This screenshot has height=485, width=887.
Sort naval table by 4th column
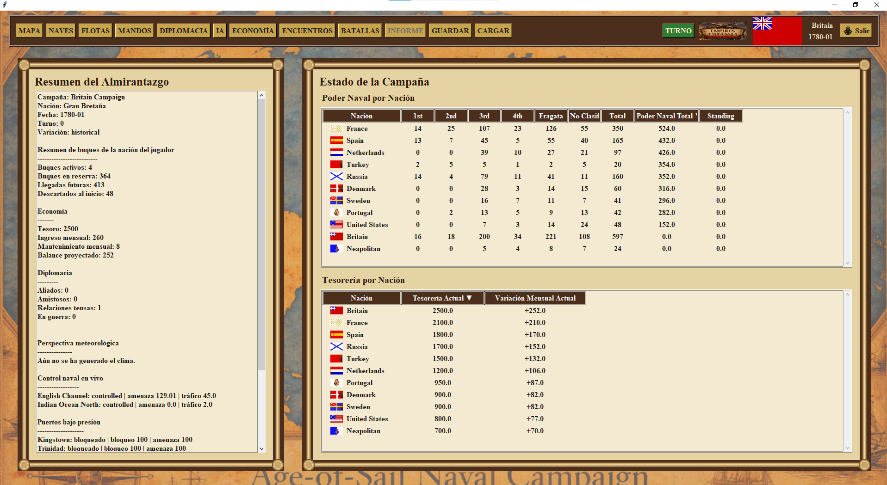[x=518, y=116]
